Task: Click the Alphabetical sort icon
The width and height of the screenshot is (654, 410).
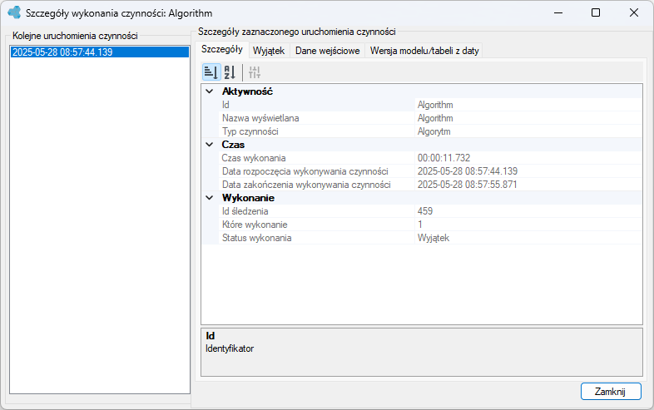Action: click(x=230, y=72)
